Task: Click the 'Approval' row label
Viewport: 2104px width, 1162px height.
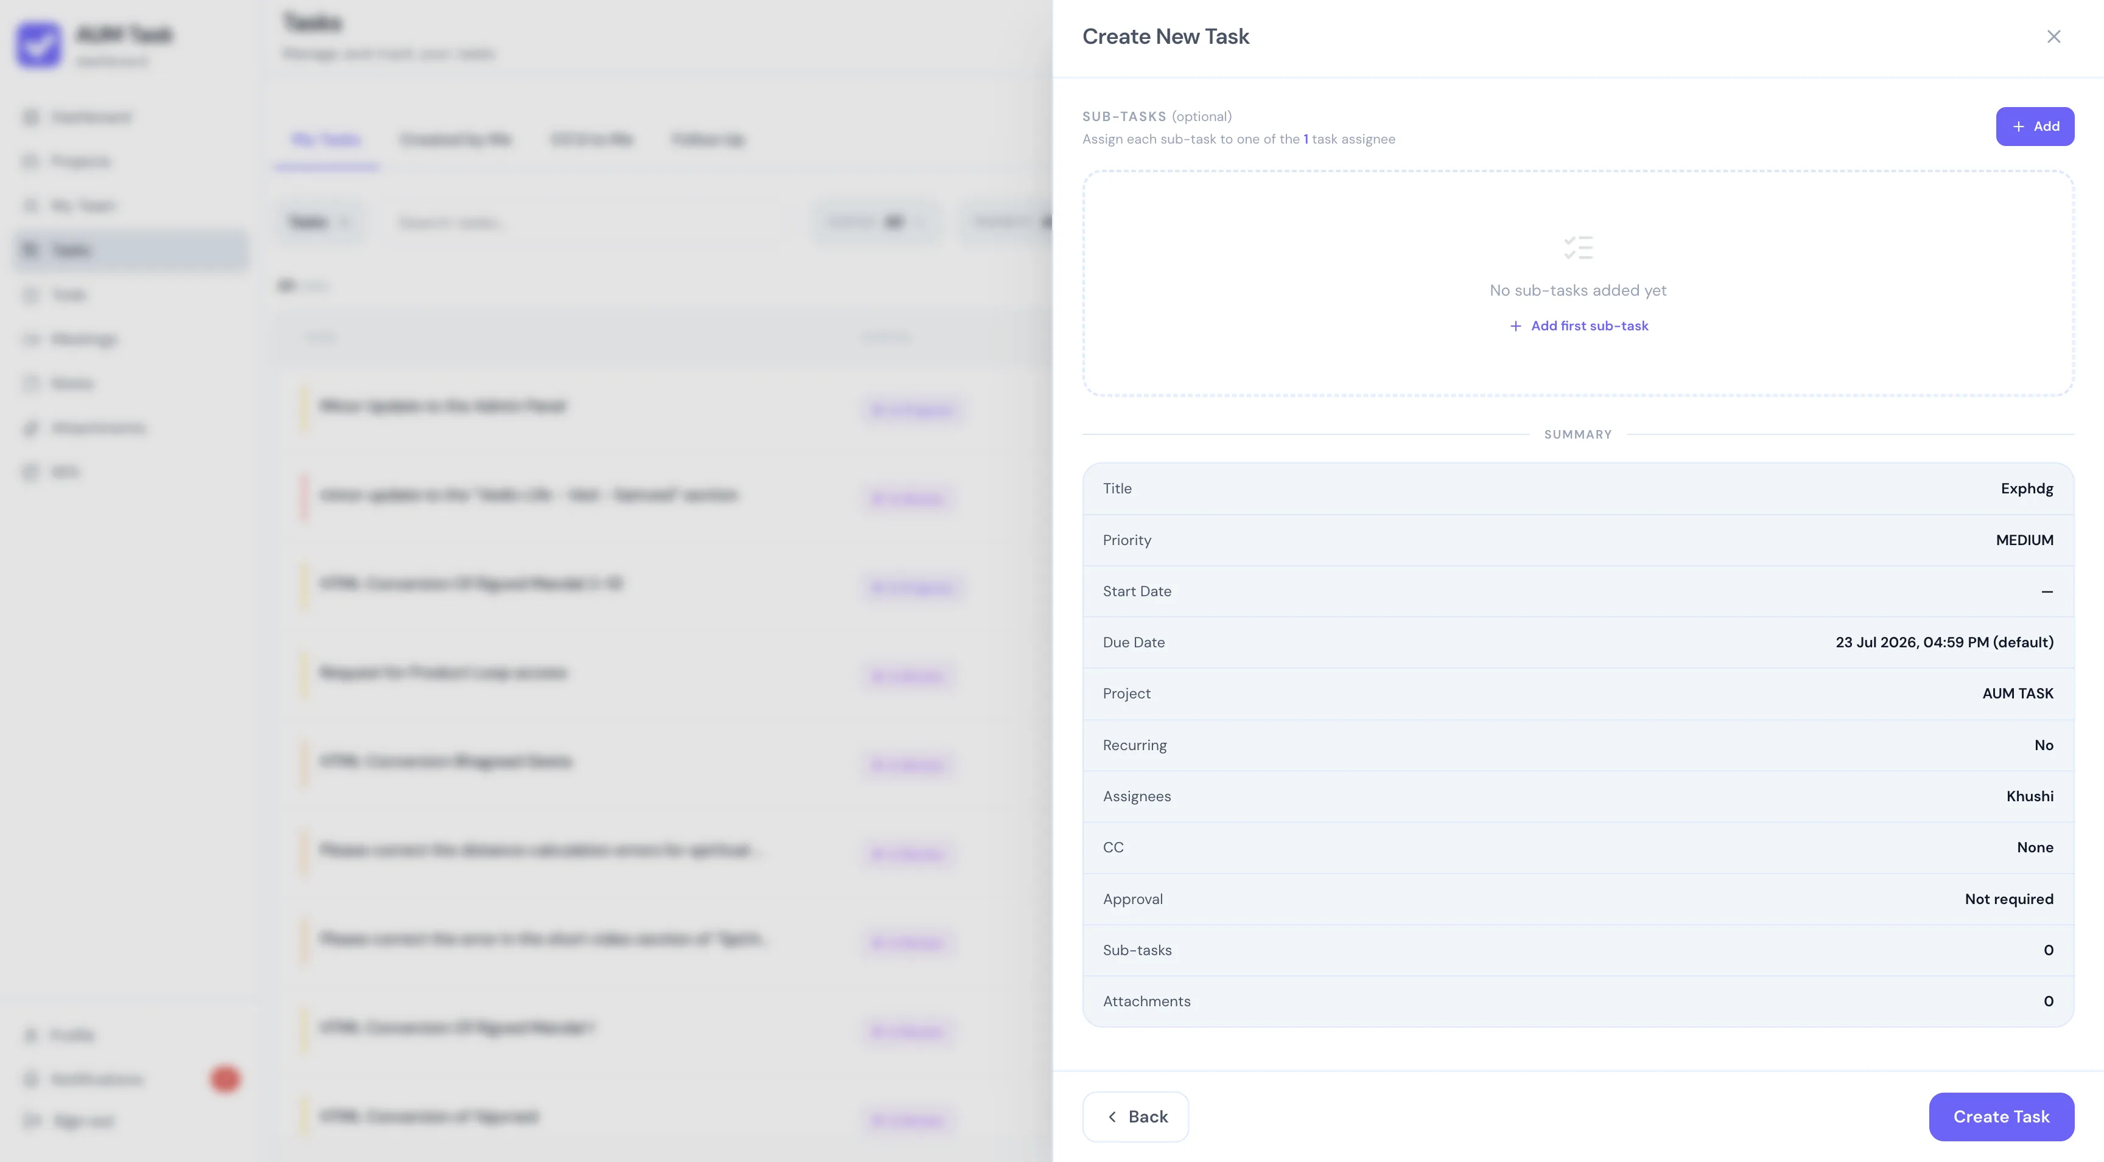Action: click(x=1132, y=899)
